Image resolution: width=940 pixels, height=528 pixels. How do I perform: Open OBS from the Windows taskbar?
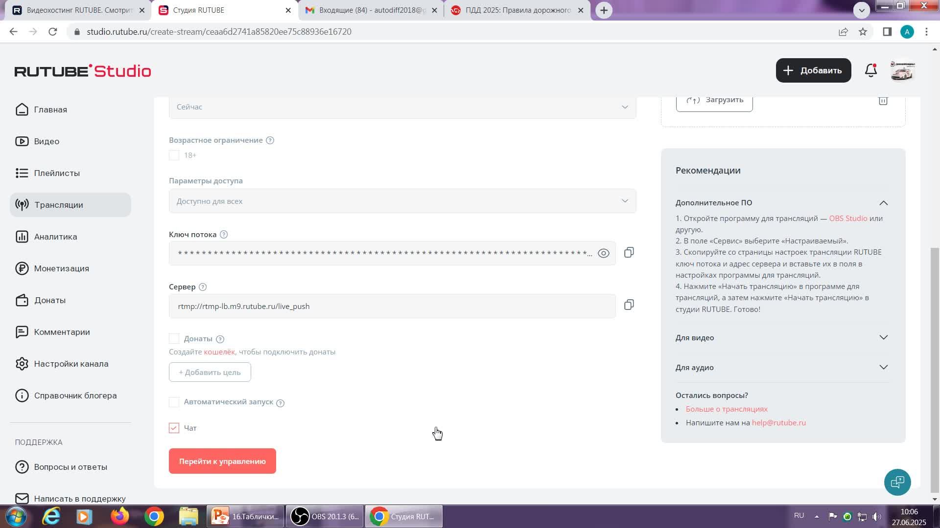click(x=325, y=516)
